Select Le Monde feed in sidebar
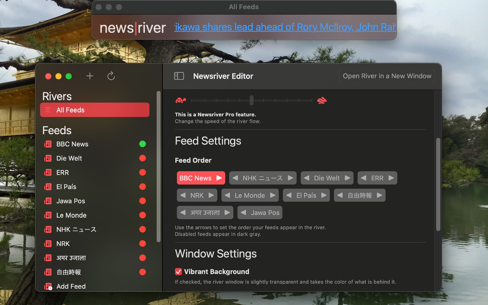488x305 pixels. tap(95, 215)
